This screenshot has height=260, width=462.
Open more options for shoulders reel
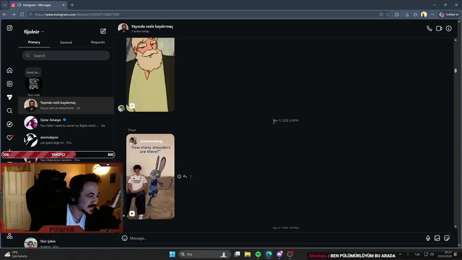point(191,177)
